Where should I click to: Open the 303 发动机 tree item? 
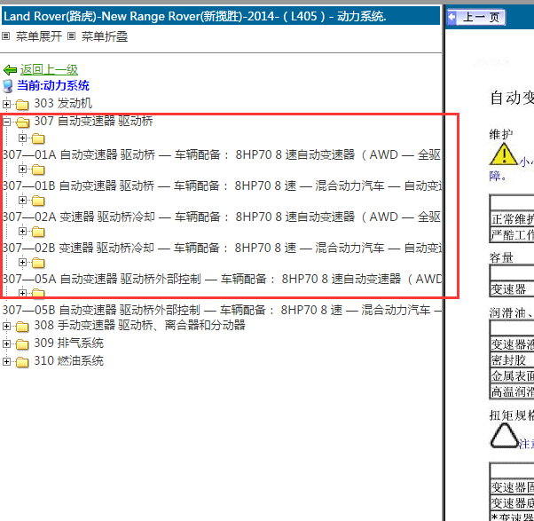63,103
